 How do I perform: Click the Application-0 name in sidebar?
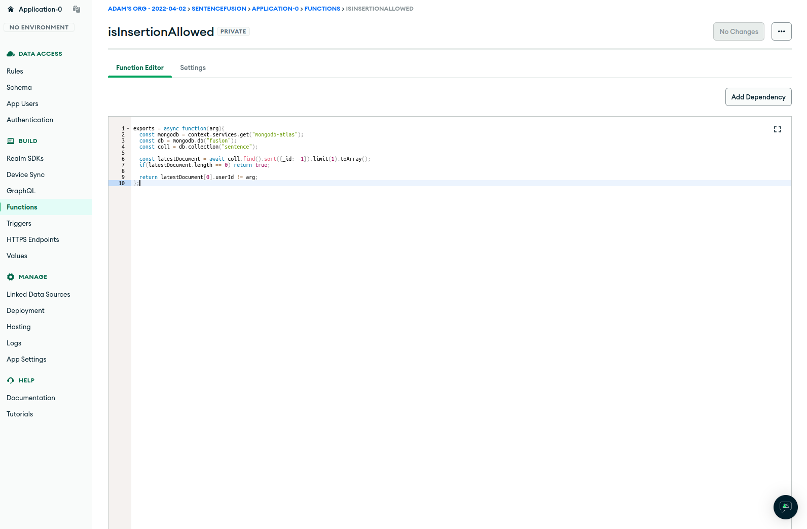41,9
